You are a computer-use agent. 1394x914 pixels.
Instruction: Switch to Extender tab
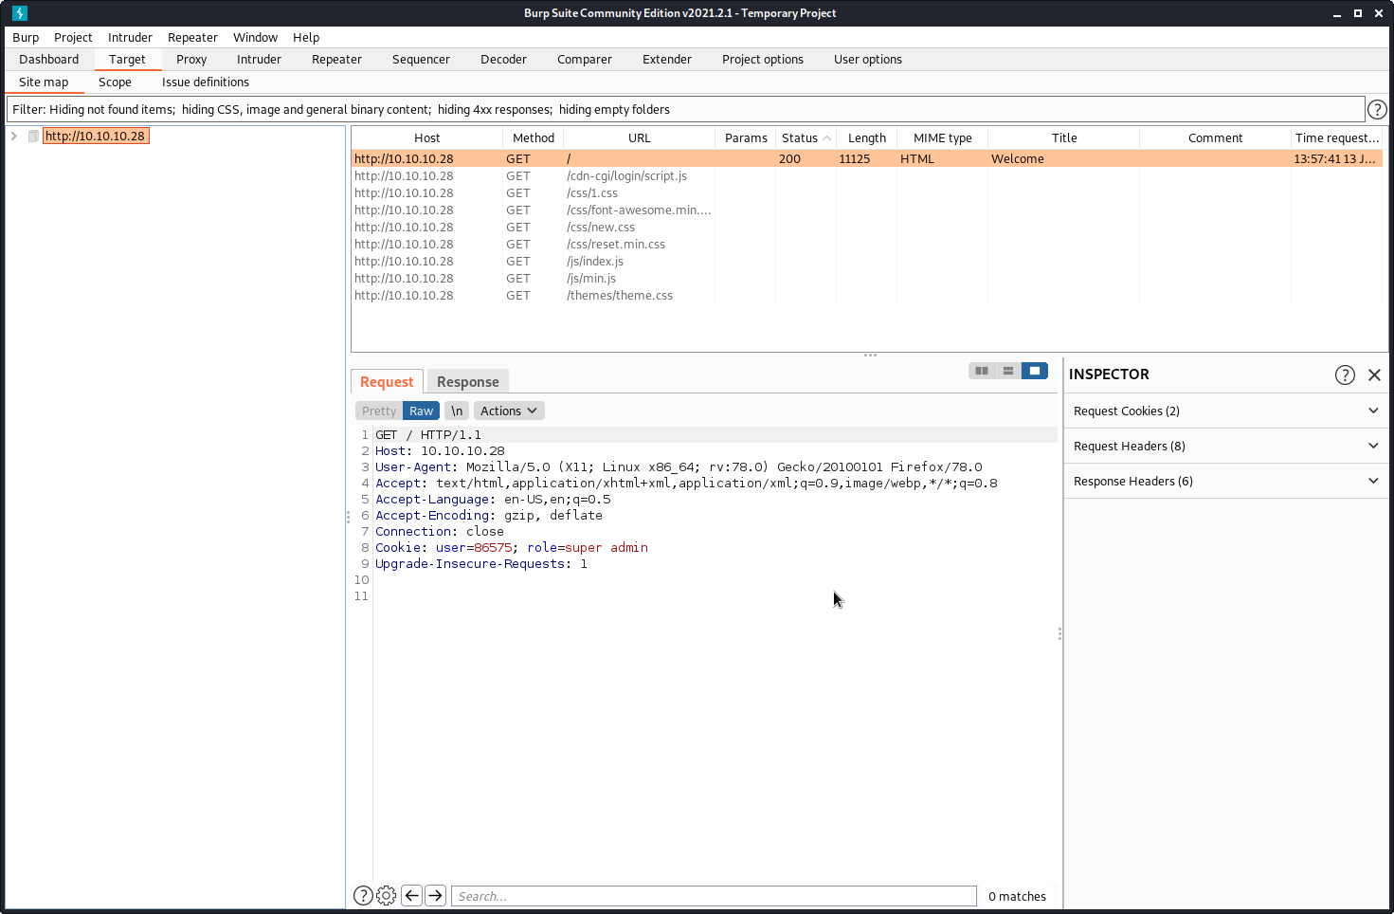click(667, 59)
